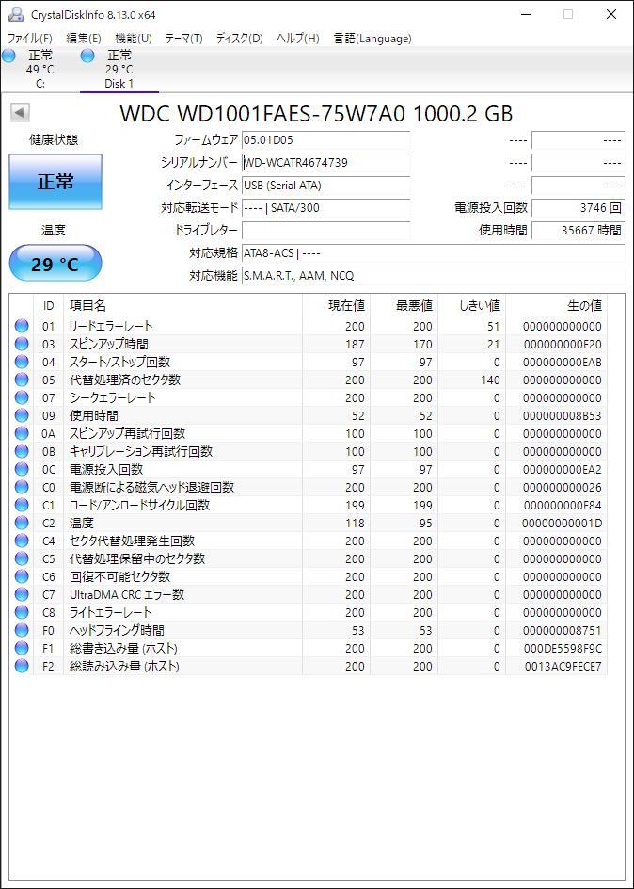Click blue status icon for row F1 総書き込み量
This screenshot has height=889, width=634.
point(22,648)
